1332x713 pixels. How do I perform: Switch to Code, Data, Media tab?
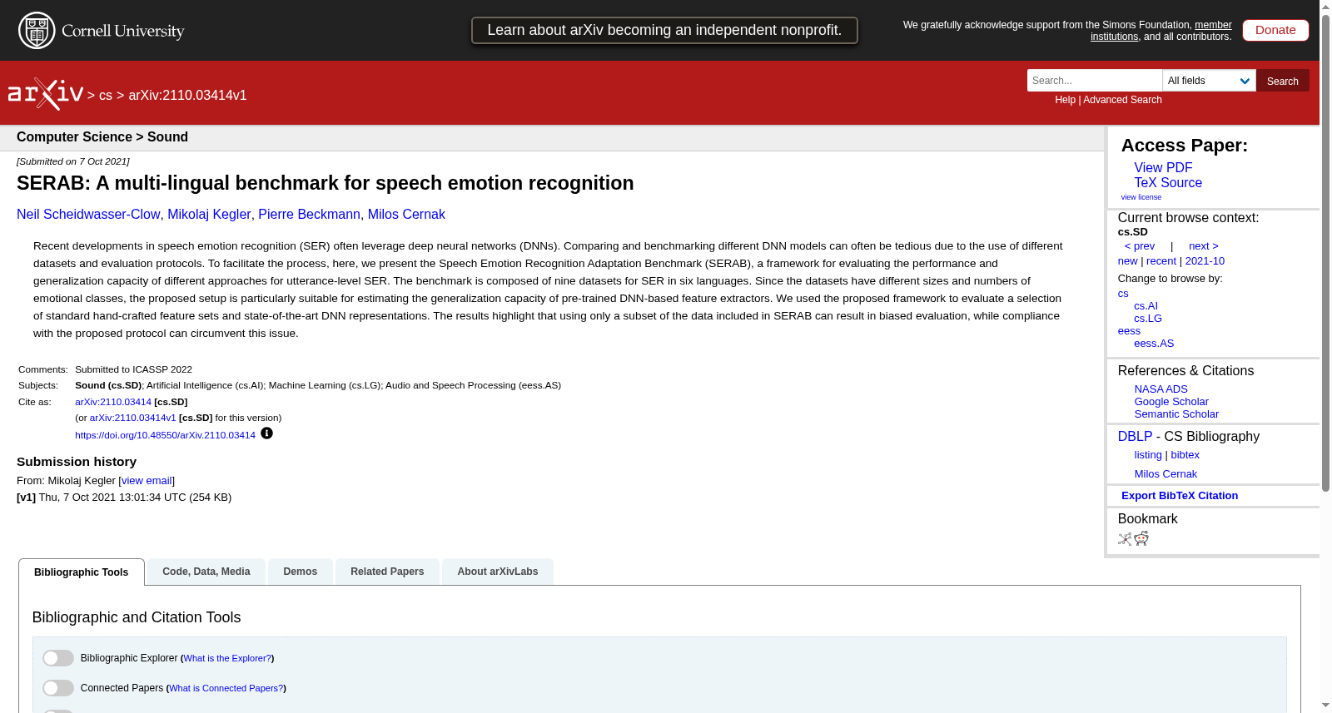206,572
